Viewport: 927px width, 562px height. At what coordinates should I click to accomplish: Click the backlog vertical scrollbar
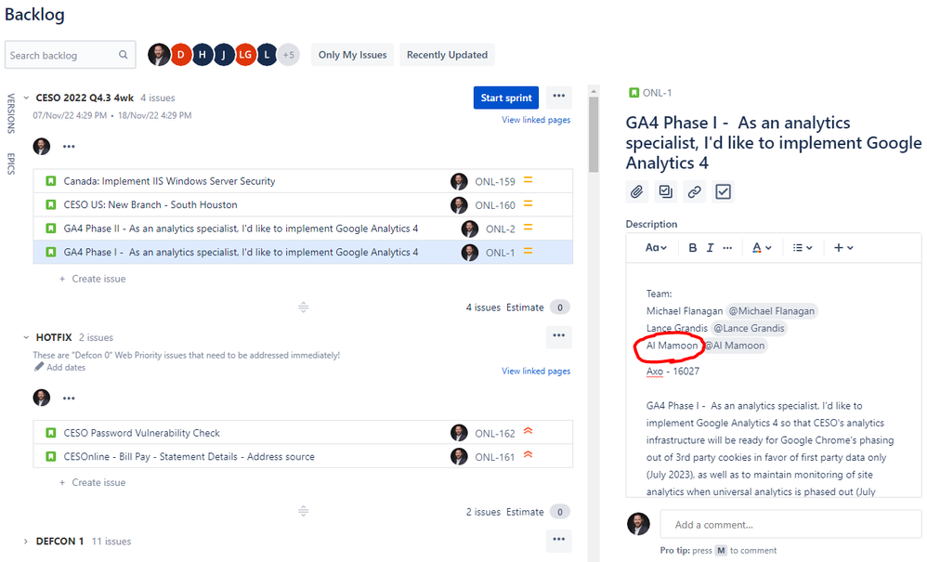coord(594,135)
